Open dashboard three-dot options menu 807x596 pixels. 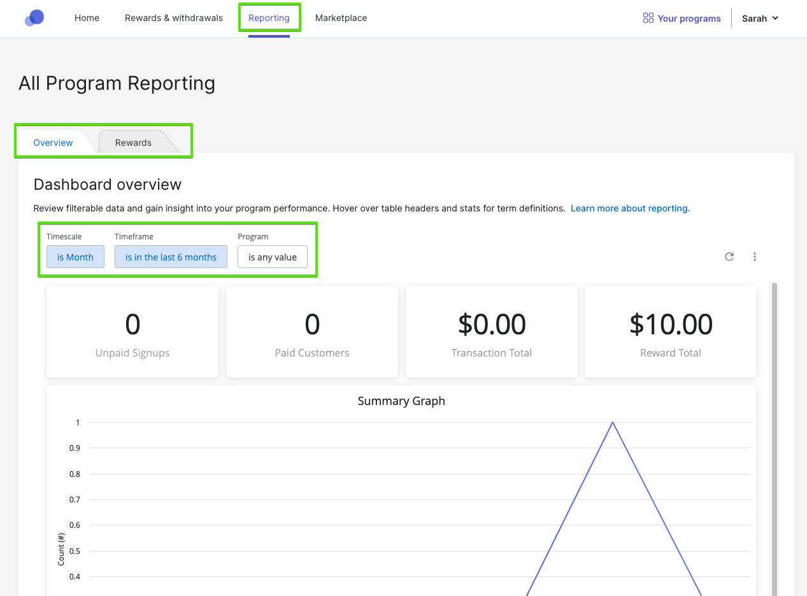(755, 257)
